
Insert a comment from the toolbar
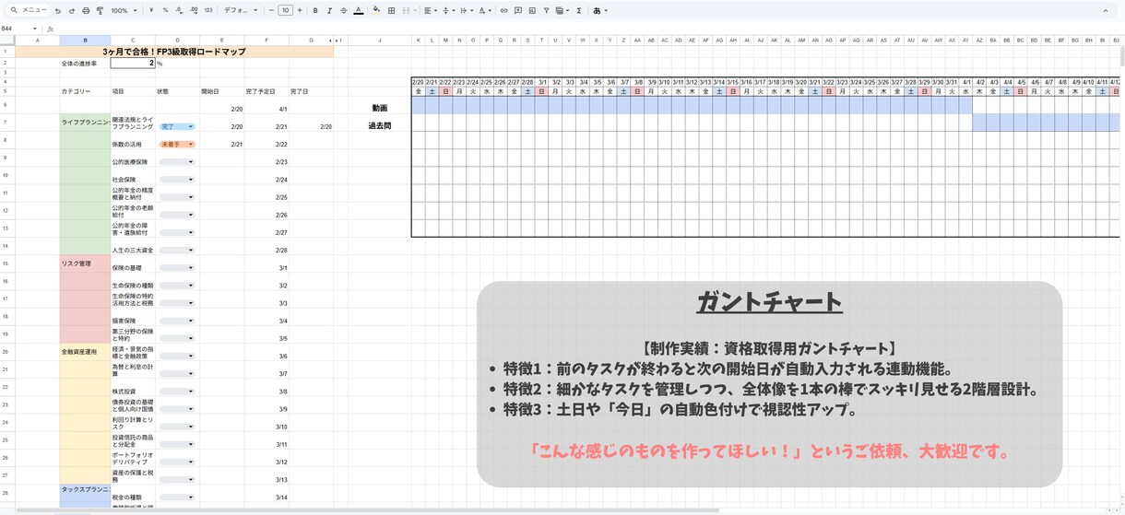(517, 10)
